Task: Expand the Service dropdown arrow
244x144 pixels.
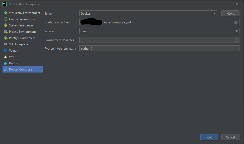Action: 236,31
